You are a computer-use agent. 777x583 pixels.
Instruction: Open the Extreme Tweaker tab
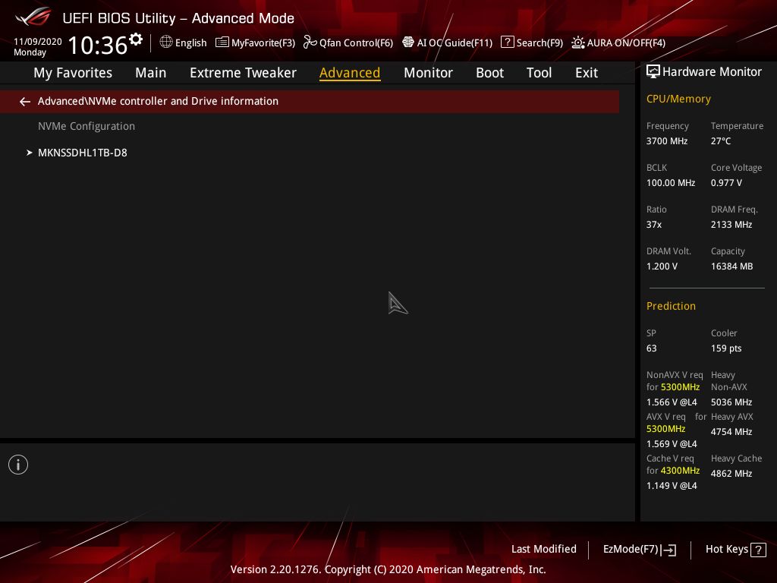[x=243, y=73]
